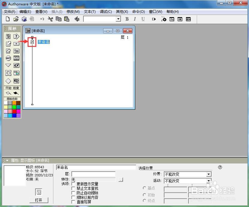
Task: Open the text style dropdown in toolbar
Action: point(118,19)
